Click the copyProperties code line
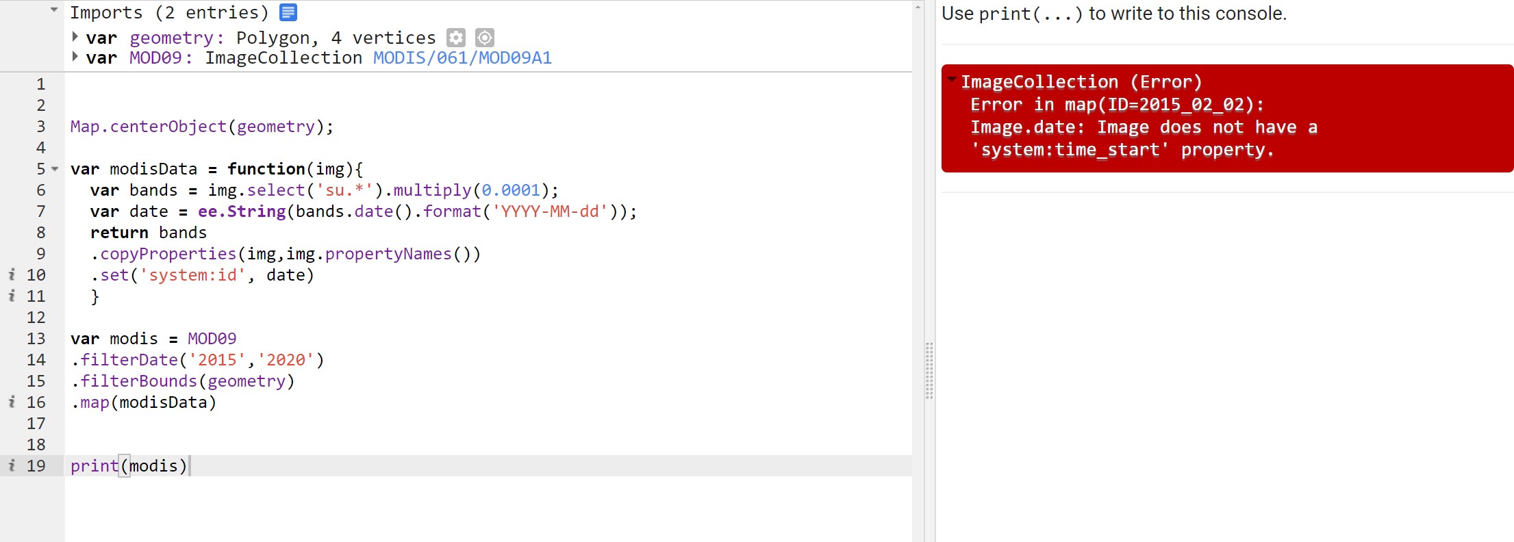 286,254
